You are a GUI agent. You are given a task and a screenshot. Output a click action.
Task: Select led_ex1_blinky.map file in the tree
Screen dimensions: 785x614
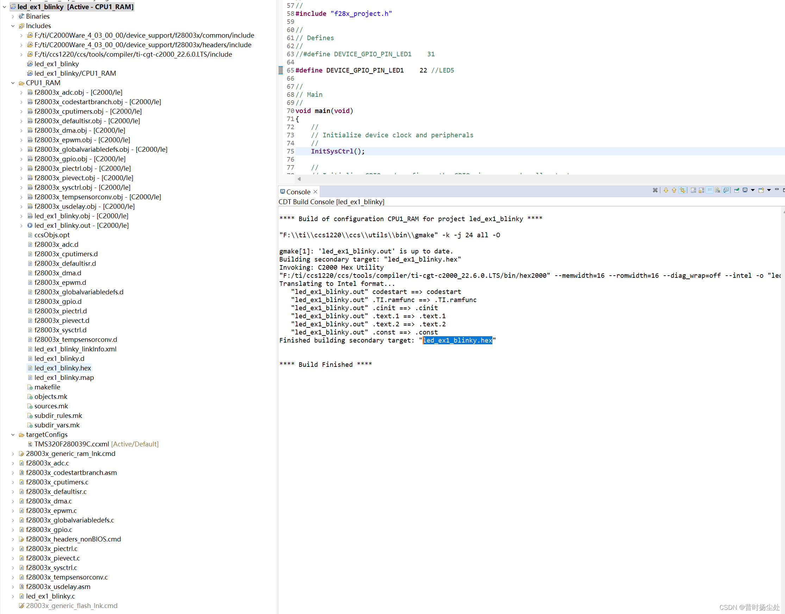click(x=64, y=377)
